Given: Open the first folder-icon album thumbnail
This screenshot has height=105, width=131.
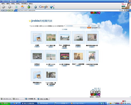Looking at the screenshot, I should [x=37, y=37].
